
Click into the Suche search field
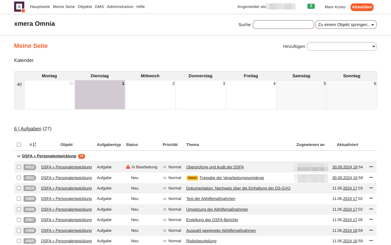click(283, 25)
